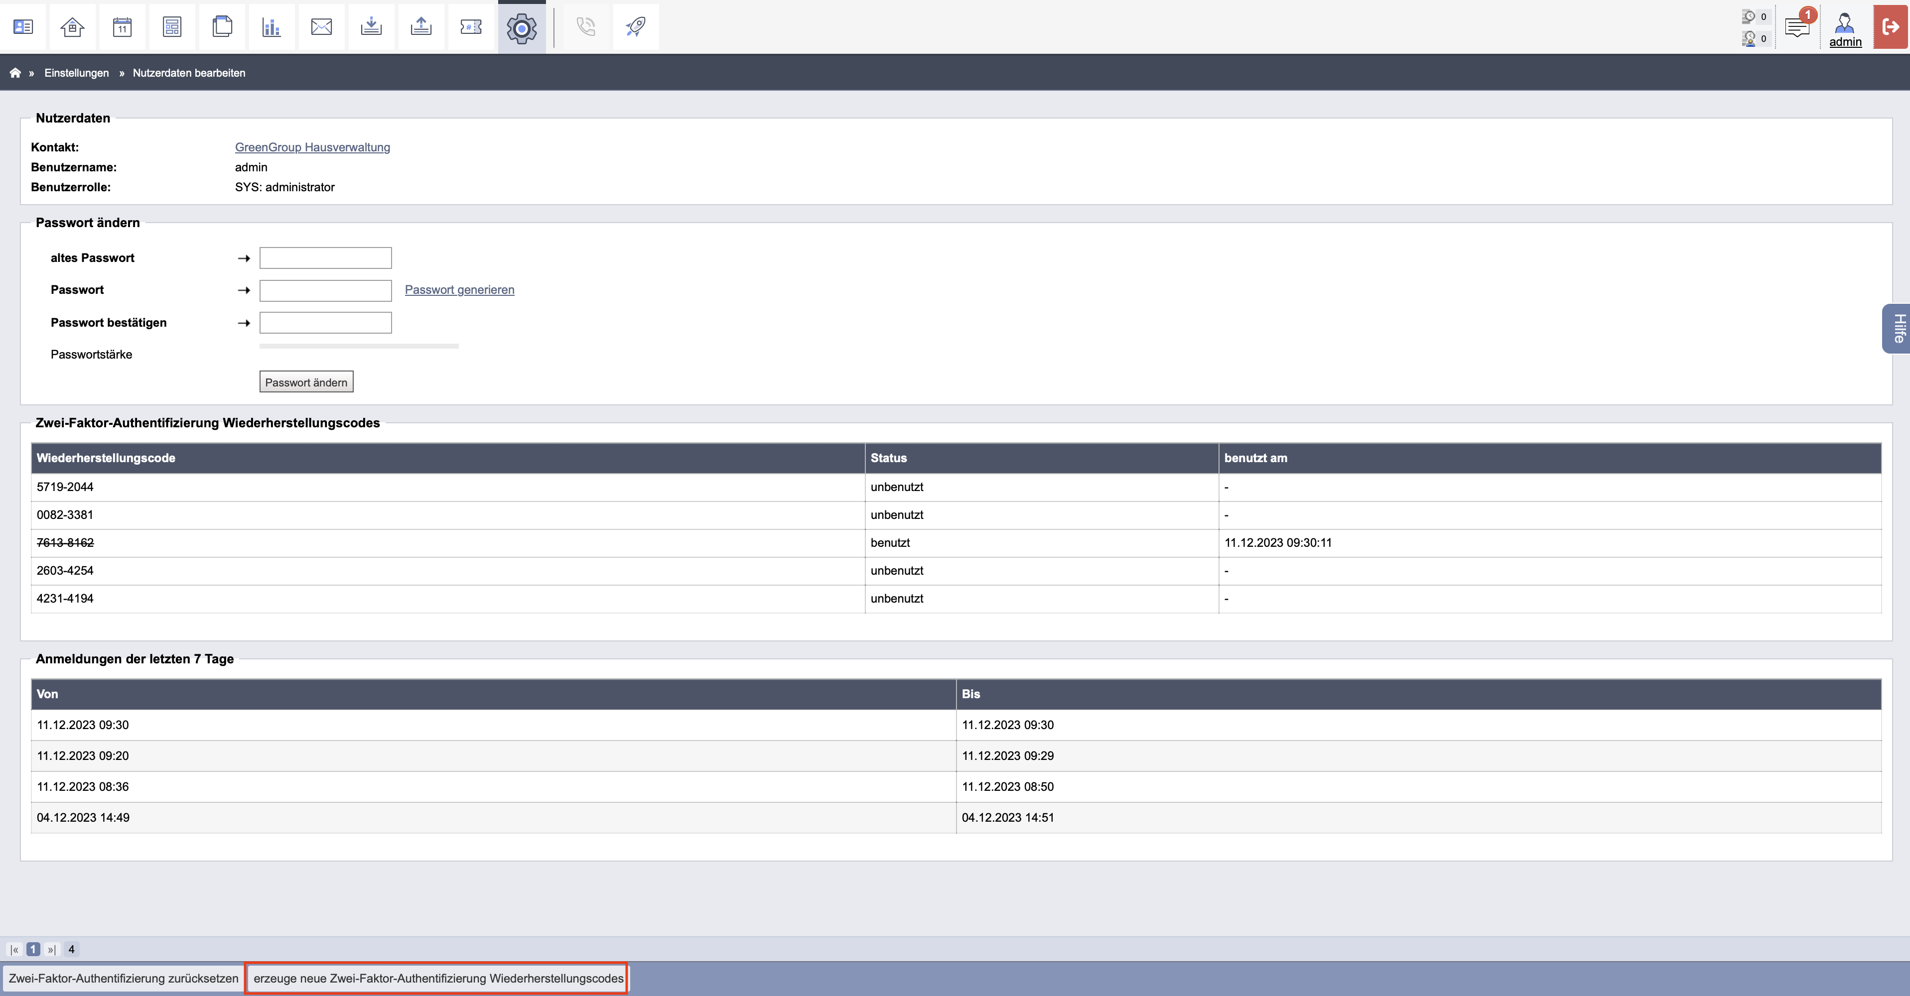Open the property house icon
Viewport: 1910px width, 996px height.
[x=73, y=27]
